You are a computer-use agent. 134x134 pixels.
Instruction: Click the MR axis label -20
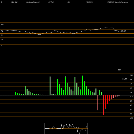pos(131,101)
